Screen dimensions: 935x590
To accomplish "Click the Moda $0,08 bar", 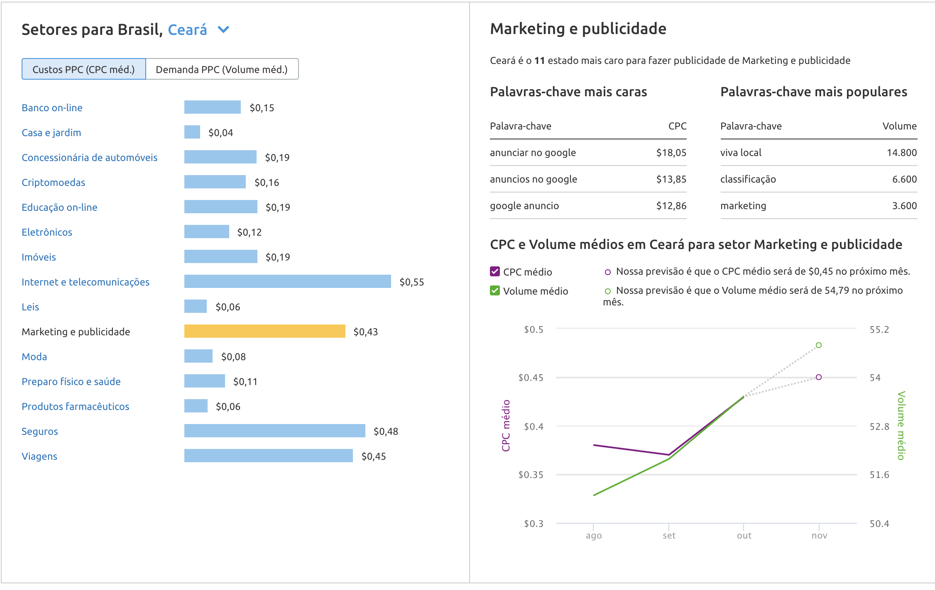I will (198, 356).
